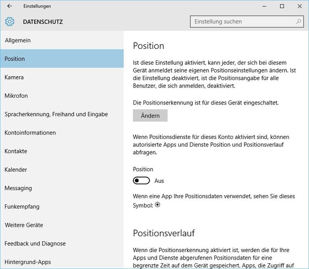Open the Kamera privacy settings
The height and width of the screenshot is (269, 309).
coord(14,77)
